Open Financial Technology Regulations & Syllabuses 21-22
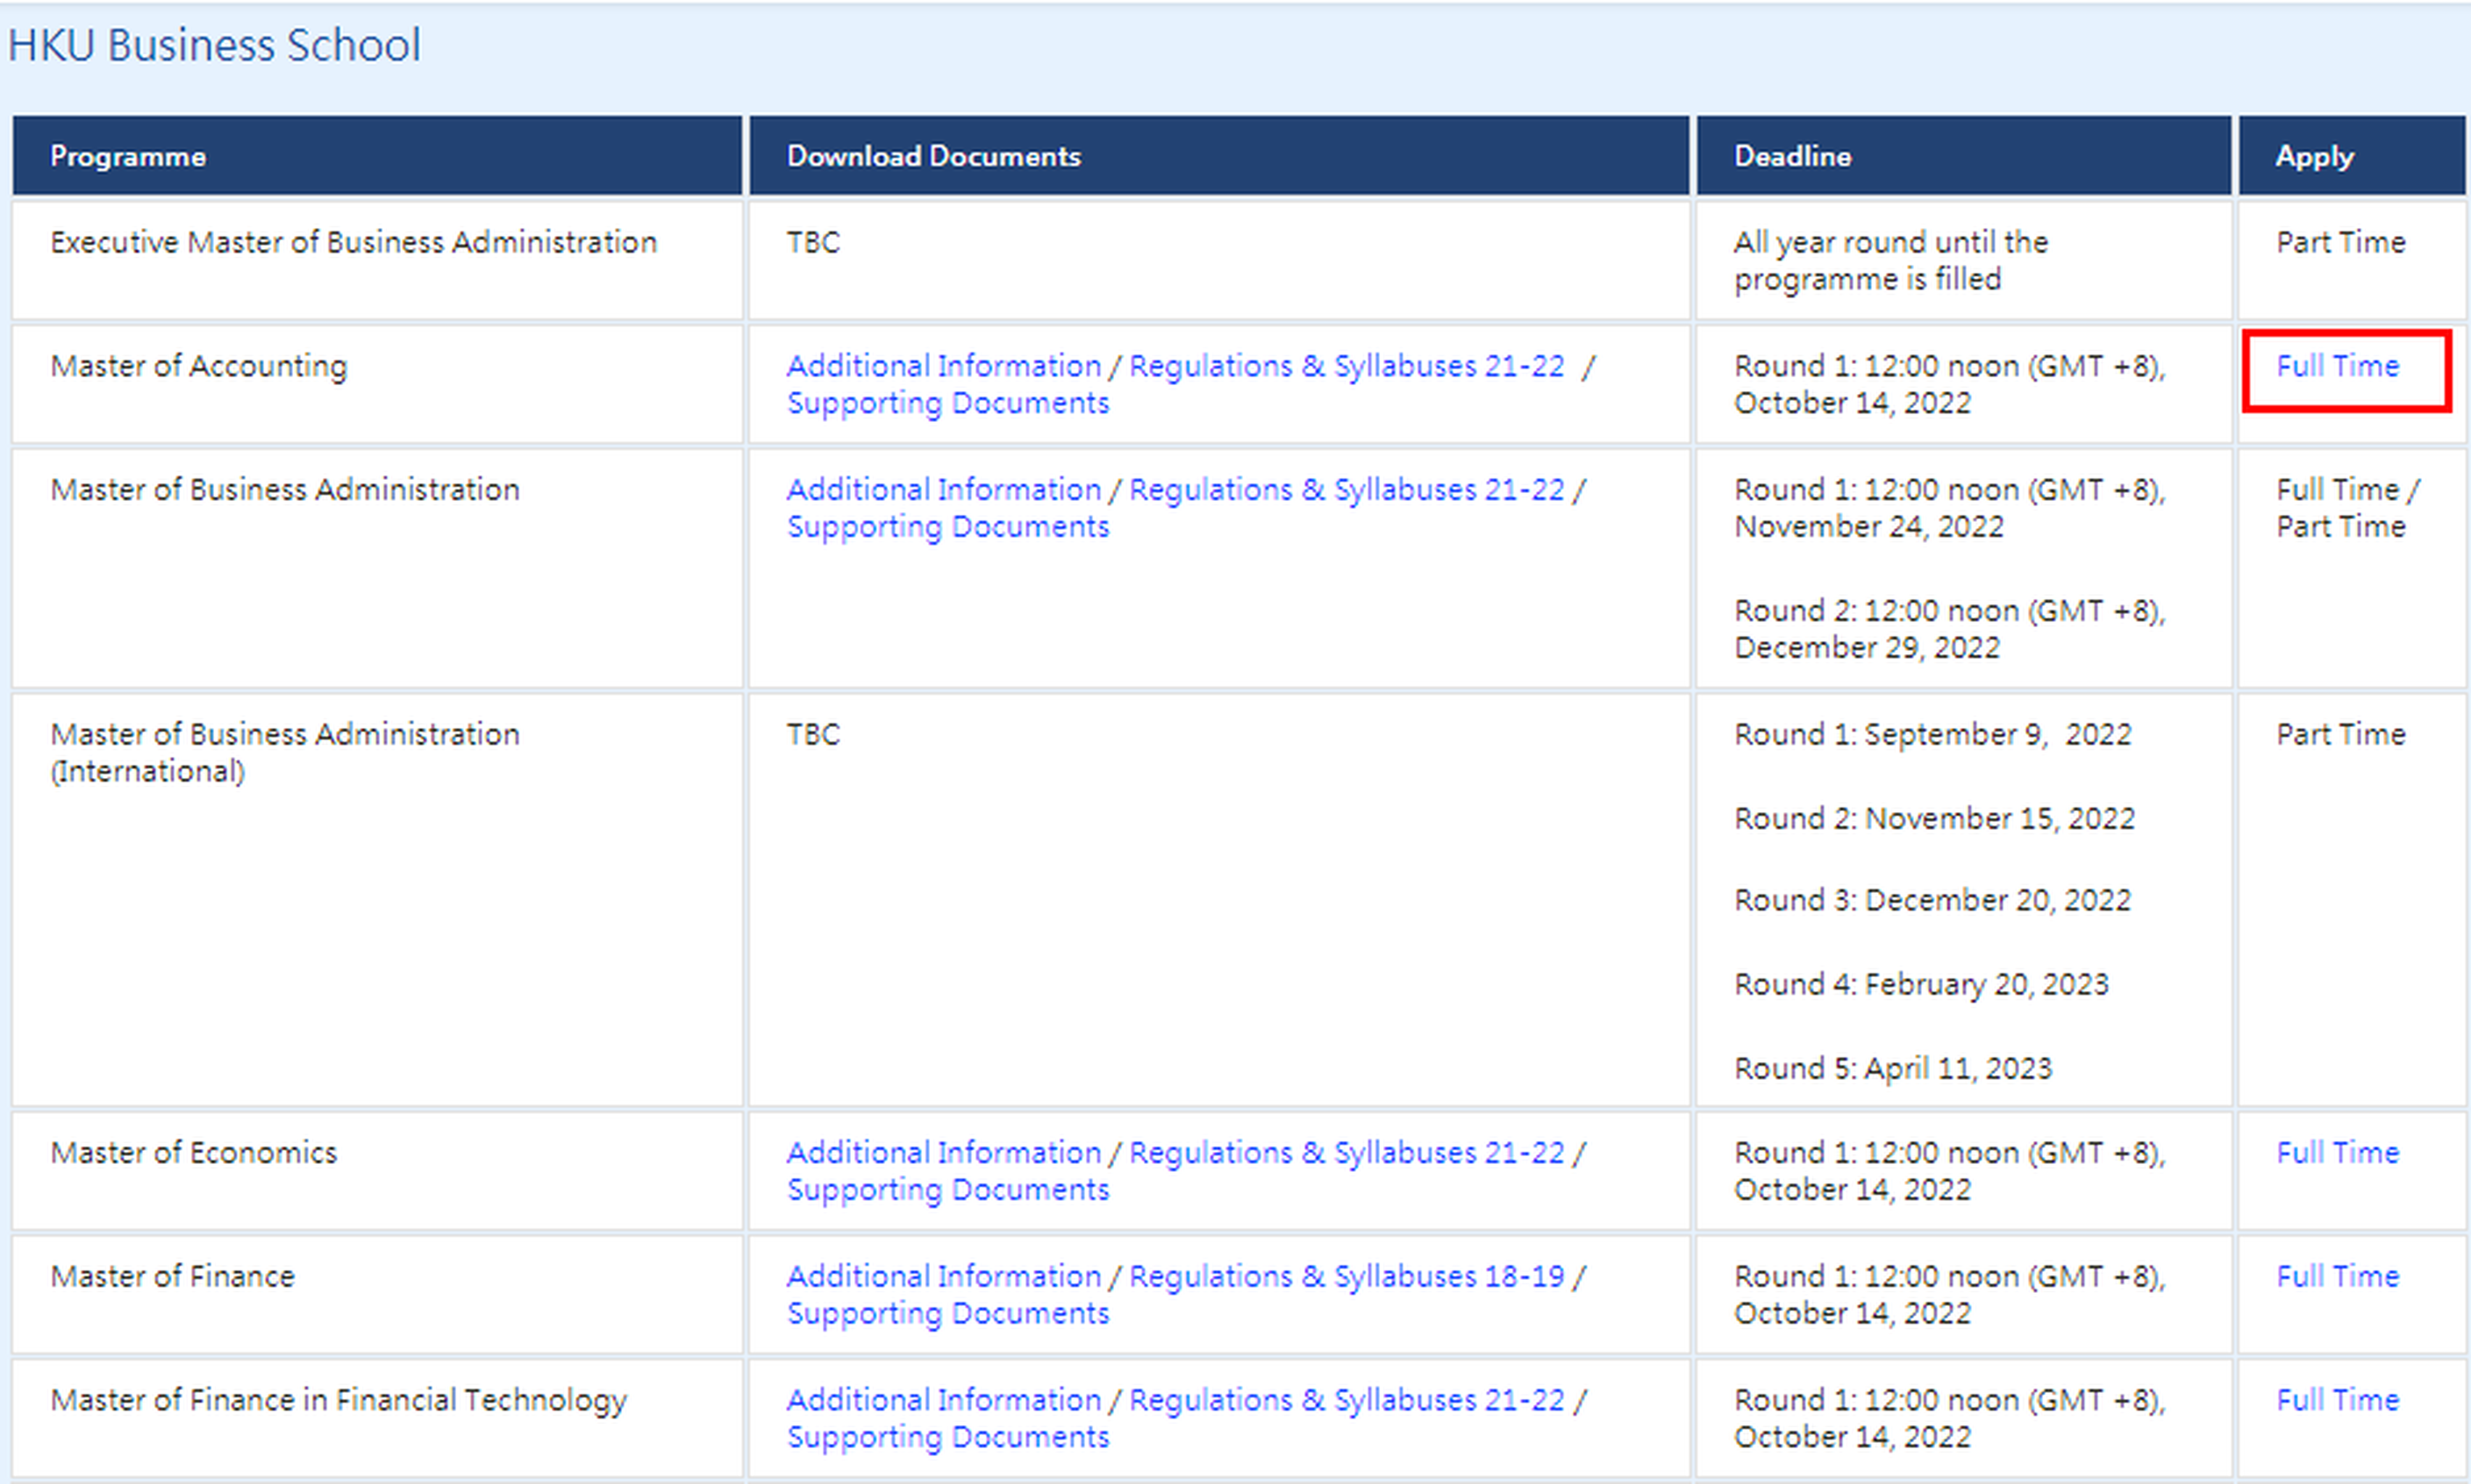 1346,1400
